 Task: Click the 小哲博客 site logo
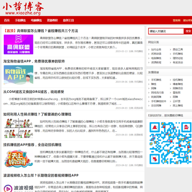(x=23, y=9)
